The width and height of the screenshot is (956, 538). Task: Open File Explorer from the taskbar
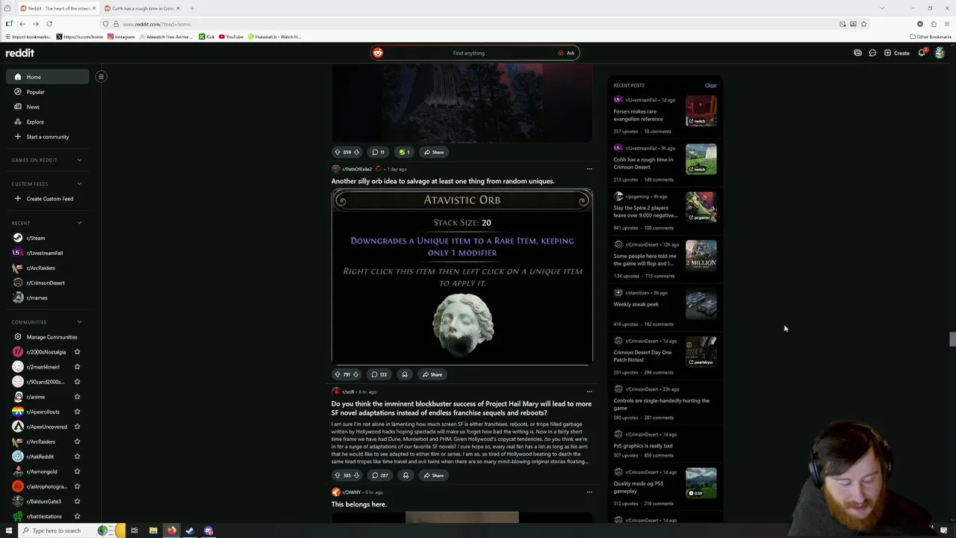pos(153,531)
